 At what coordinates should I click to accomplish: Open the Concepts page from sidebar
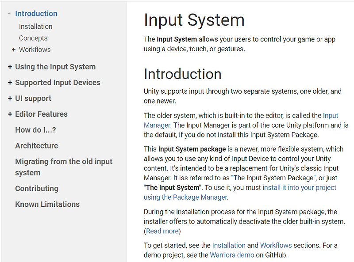point(33,38)
